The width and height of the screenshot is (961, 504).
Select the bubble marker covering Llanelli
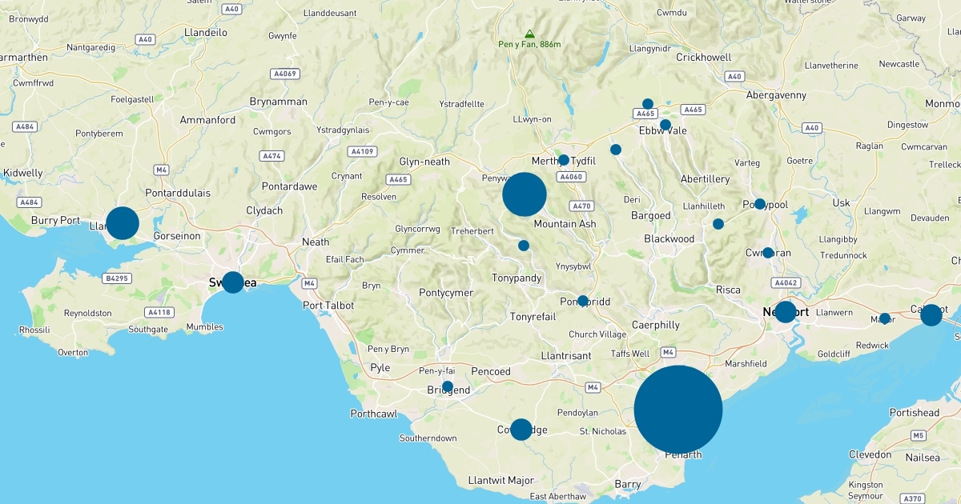(123, 223)
